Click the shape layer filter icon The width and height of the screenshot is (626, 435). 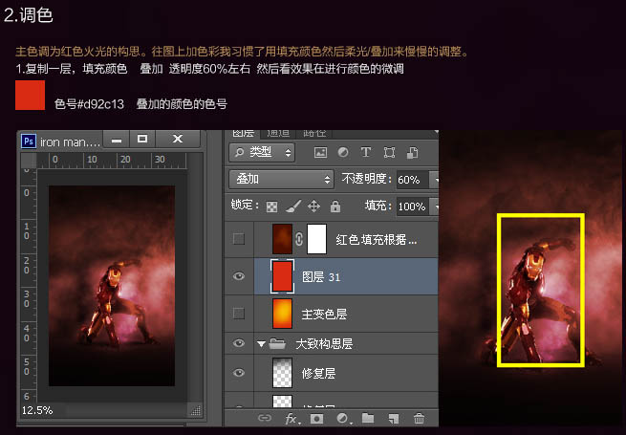(x=389, y=153)
